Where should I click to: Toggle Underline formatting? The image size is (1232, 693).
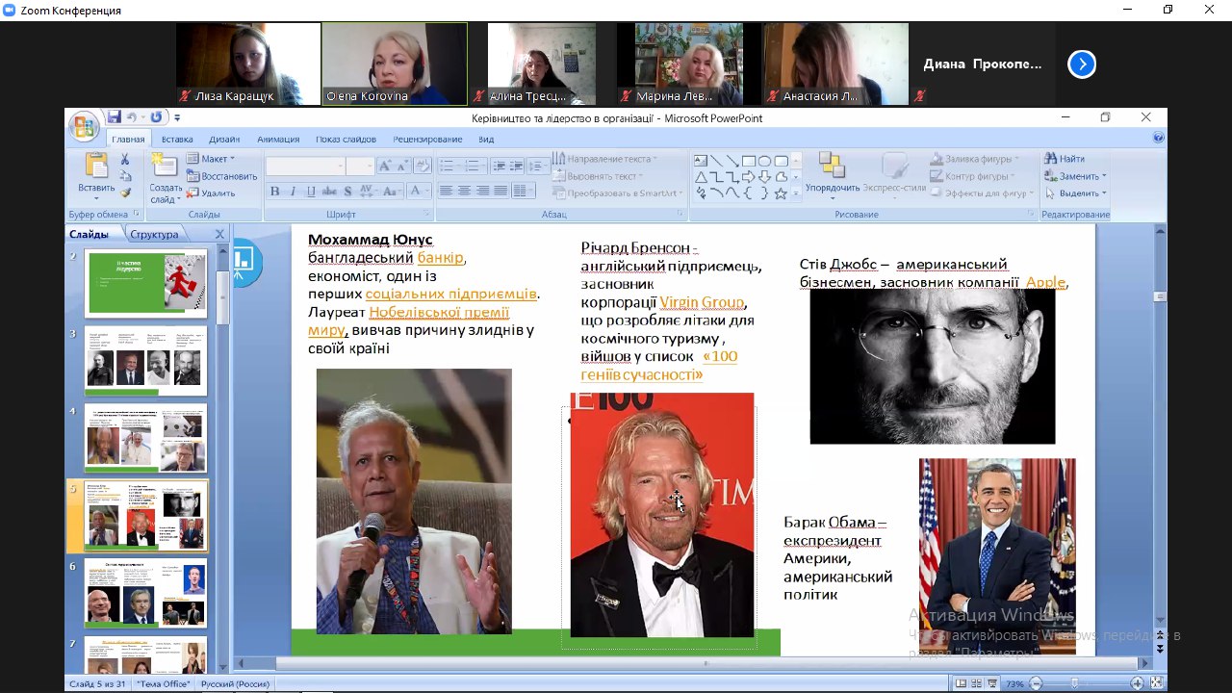click(x=310, y=192)
